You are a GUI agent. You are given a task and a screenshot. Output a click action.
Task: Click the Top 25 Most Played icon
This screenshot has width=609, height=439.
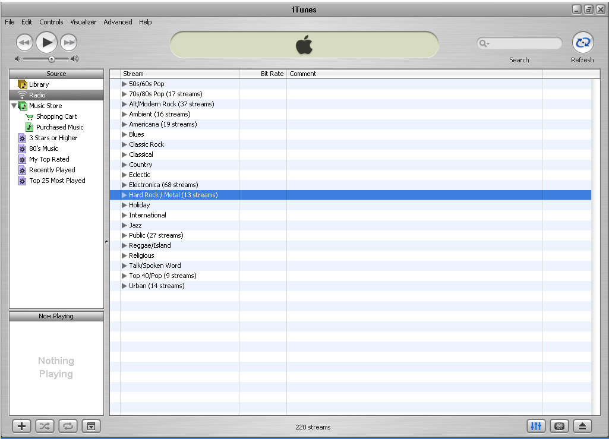click(x=22, y=181)
